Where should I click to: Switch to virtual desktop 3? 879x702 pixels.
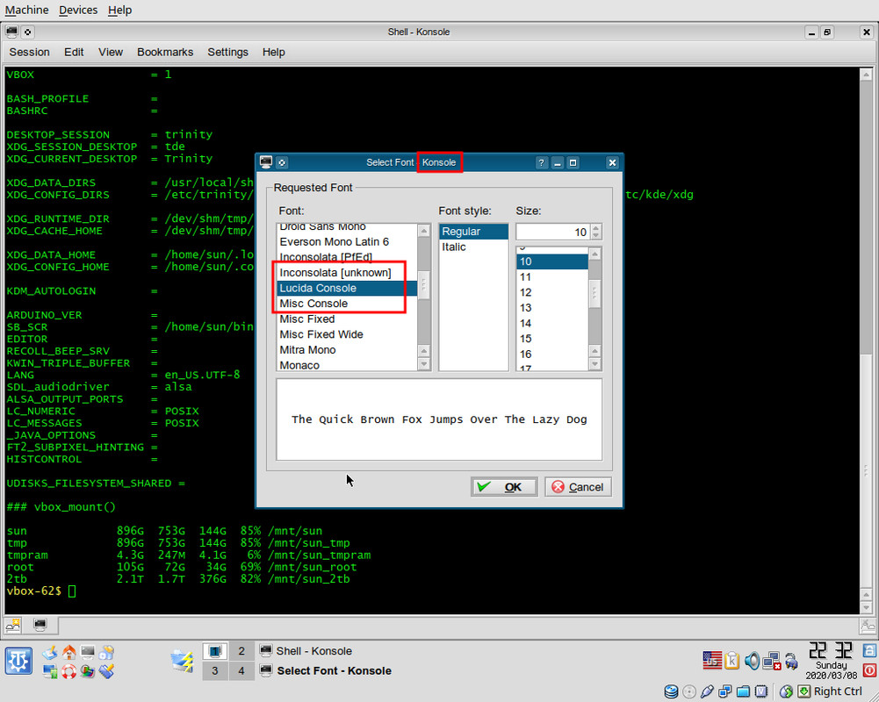(x=215, y=670)
